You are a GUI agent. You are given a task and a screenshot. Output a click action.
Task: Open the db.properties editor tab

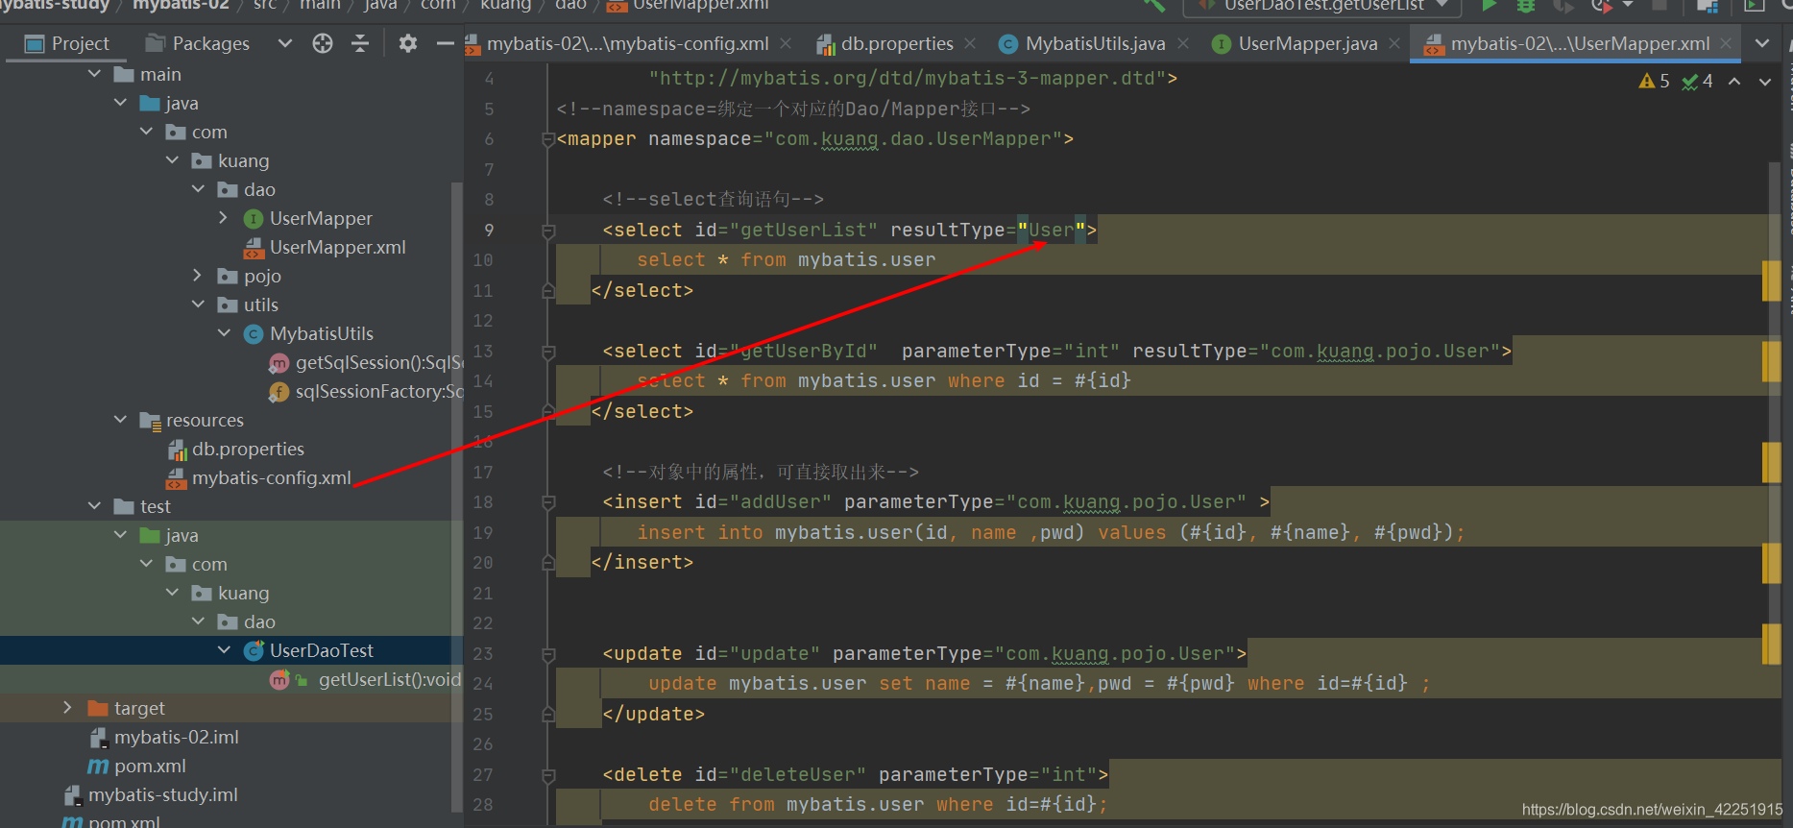[897, 43]
